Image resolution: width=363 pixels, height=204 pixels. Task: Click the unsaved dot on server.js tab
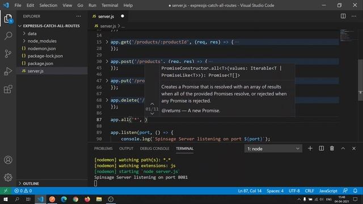(x=123, y=16)
